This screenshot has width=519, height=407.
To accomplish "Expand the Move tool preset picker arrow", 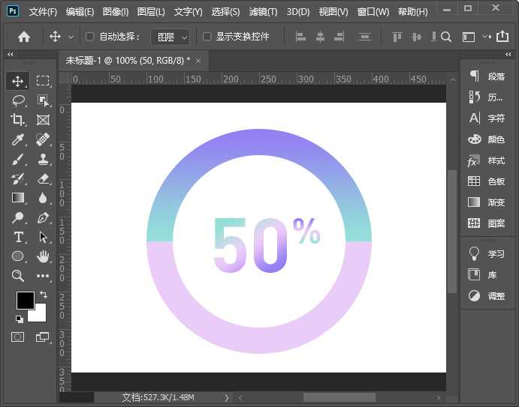I will tap(71, 37).
